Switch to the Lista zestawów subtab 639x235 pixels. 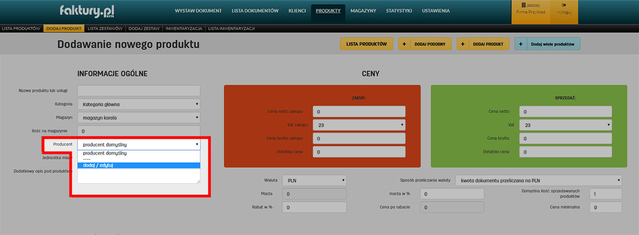coord(105,28)
